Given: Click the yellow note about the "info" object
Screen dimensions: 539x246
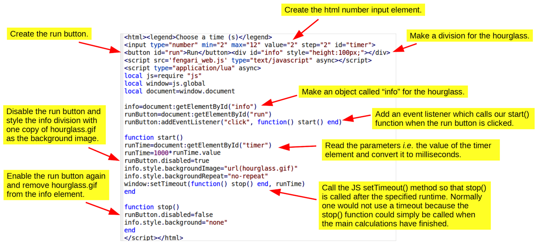Looking at the screenshot, I should [383, 92].
